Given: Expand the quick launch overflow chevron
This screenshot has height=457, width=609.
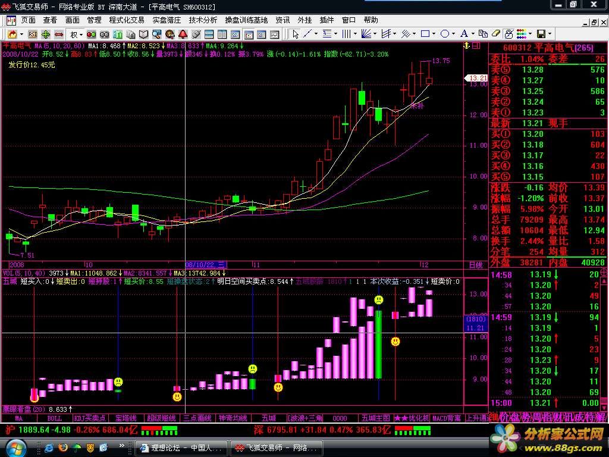Looking at the screenshot, I should click(121, 445).
